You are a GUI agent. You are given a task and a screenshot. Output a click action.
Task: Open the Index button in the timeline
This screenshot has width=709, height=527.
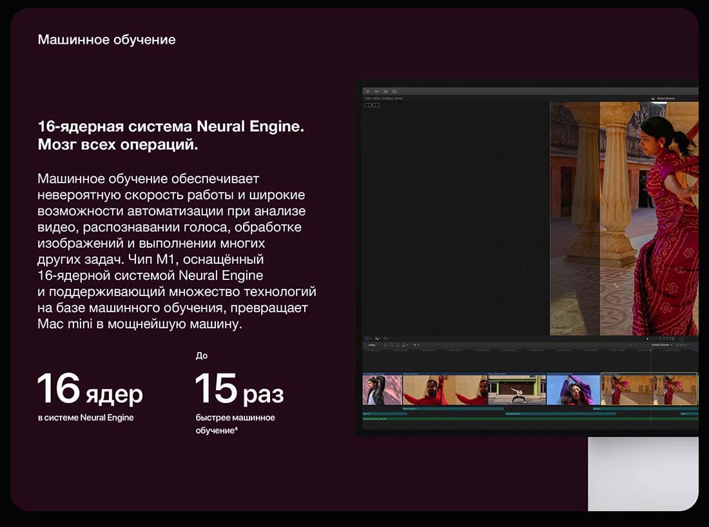click(372, 345)
